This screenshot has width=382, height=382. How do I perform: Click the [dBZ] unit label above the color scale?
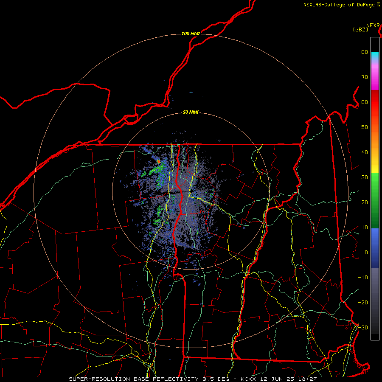pyautogui.click(x=360, y=30)
